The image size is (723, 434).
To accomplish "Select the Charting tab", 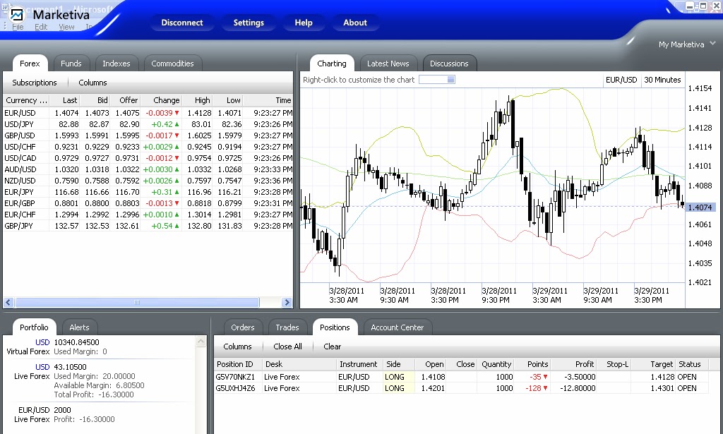I will 332,64.
